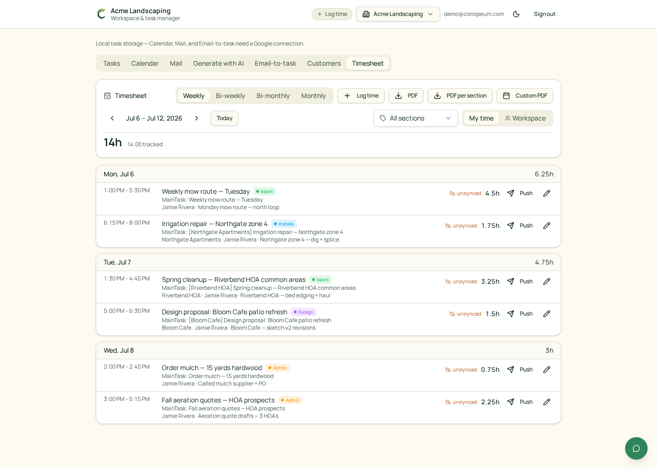Switch to Monthly period view
The width and height of the screenshot is (657, 469).
pyautogui.click(x=313, y=96)
